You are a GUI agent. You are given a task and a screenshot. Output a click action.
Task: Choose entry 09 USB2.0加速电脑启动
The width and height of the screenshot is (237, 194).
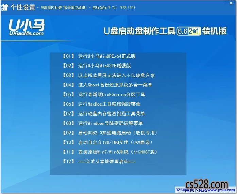pos(110,133)
